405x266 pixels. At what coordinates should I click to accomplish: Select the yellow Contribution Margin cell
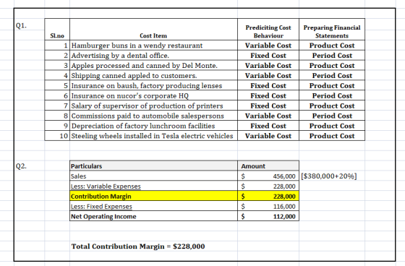[153, 197]
